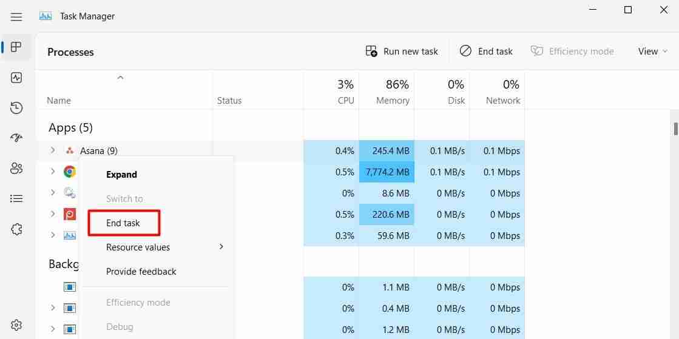679x339 pixels.
Task: Click the Google Chrome app icon
Action: [x=70, y=172]
